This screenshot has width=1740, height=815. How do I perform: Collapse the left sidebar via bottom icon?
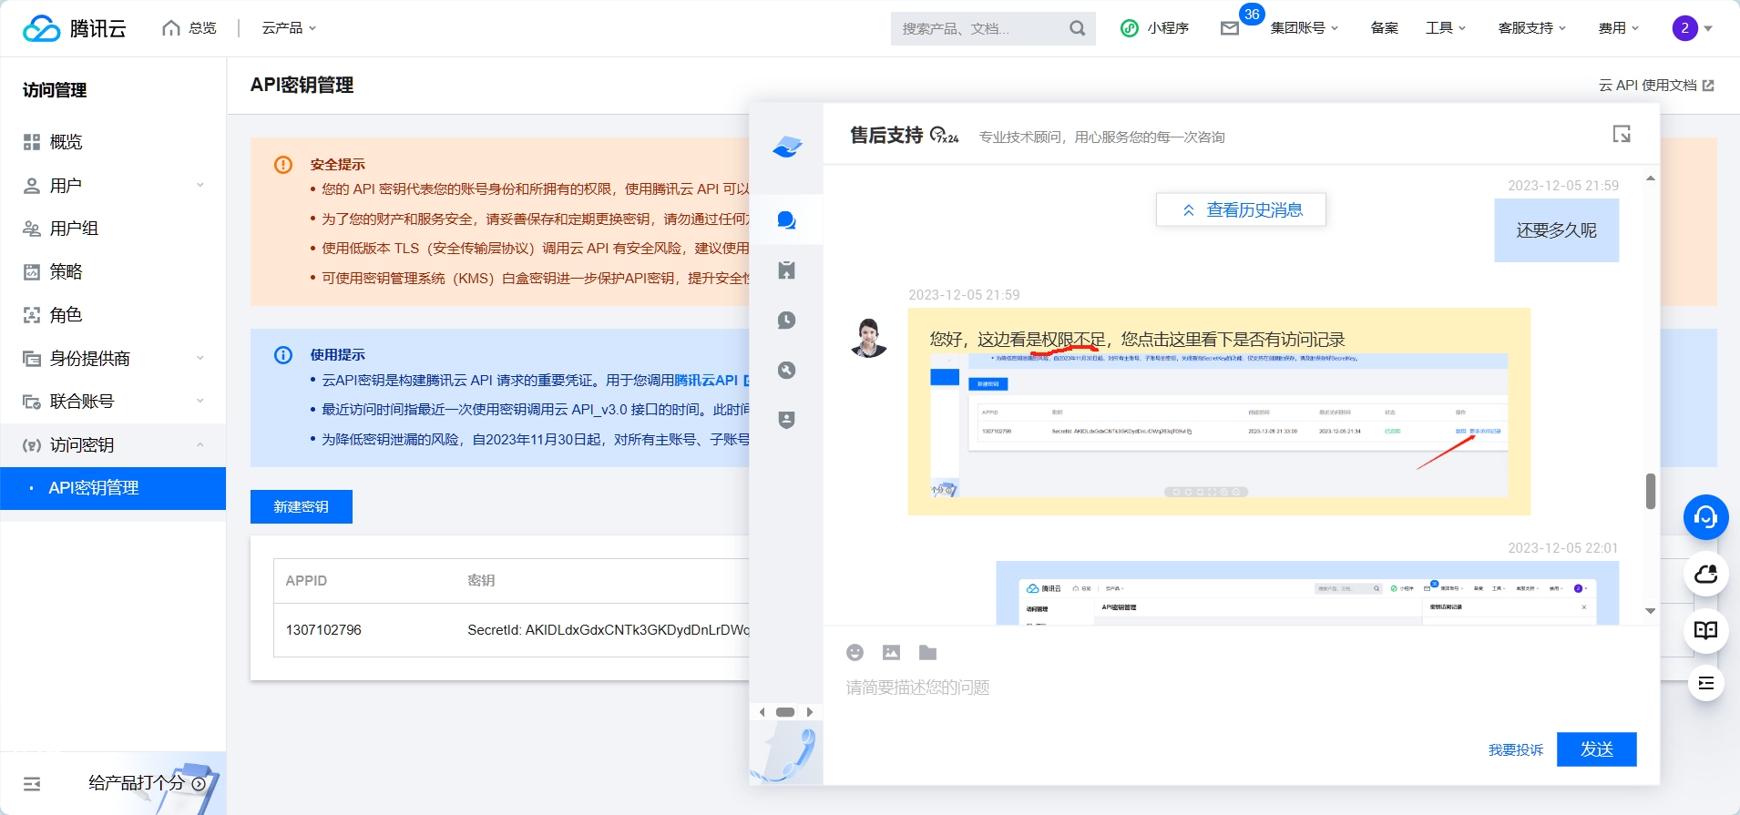[x=32, y=783]
